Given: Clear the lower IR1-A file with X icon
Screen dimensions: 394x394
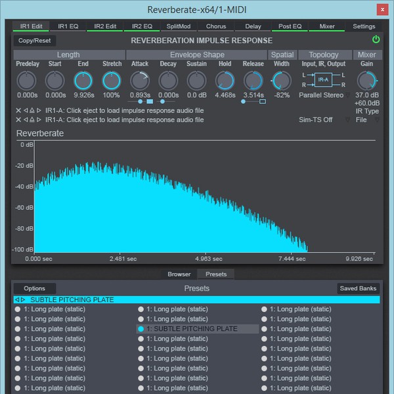Looking at the screenshot, I should 18,120.
